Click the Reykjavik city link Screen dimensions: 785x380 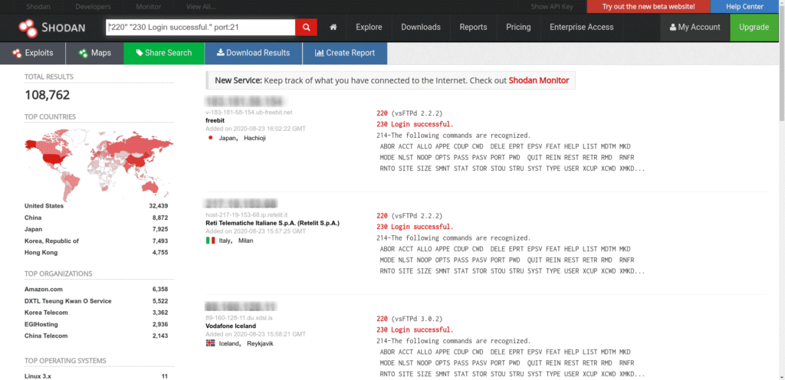261,343
